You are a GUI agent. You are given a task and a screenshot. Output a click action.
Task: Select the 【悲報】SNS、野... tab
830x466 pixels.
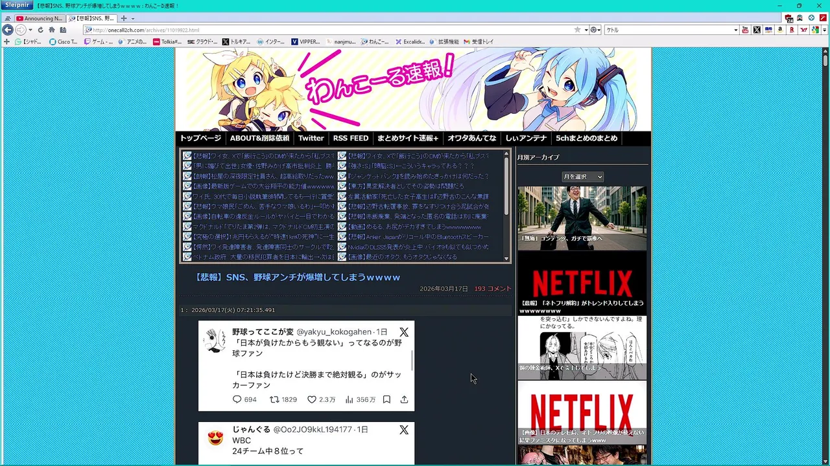click(x=91, y=19)
